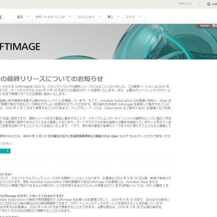
Task: Open the コミュニティ navigation menu
Action: click(x=86, y=17)
